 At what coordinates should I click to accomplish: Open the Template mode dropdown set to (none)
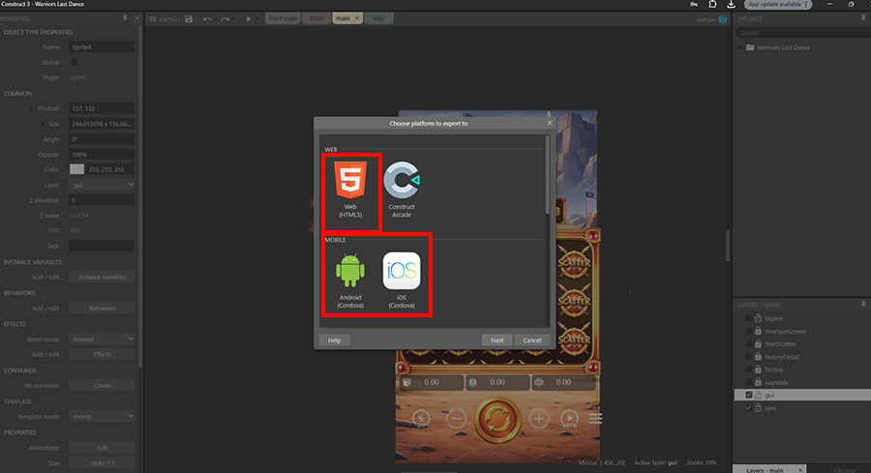102,416
